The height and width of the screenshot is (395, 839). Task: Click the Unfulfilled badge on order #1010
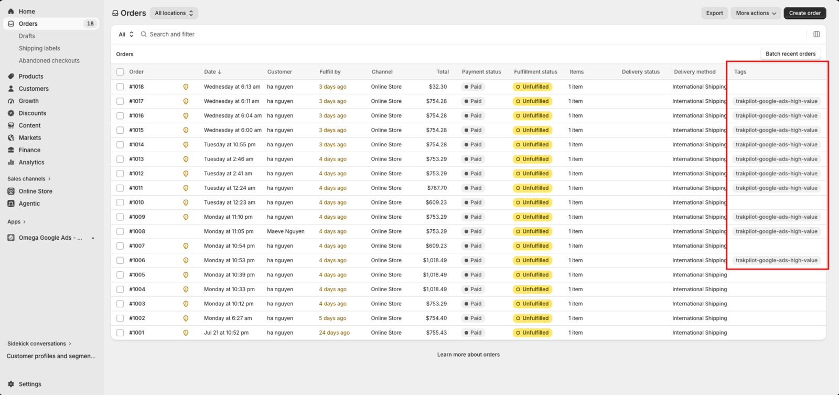(532, 202)
